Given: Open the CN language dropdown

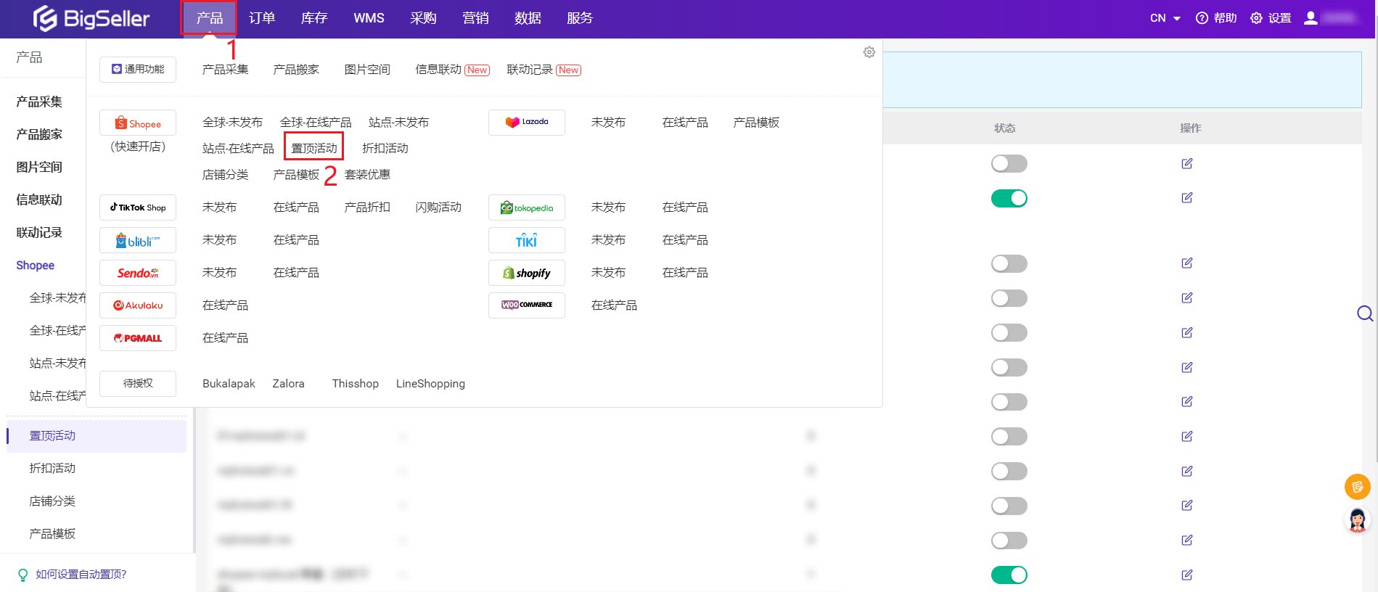Looking at the screenshot, I should click(1165, 18).
